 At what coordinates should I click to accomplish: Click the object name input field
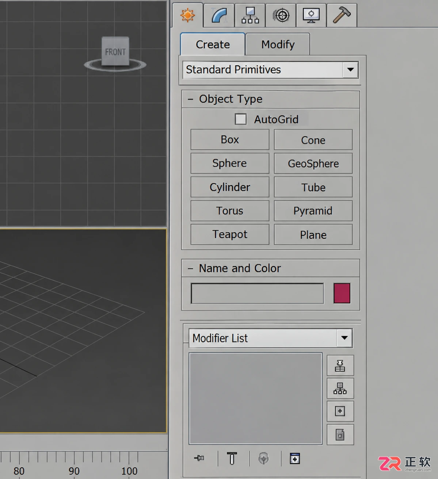coord(257,293)
